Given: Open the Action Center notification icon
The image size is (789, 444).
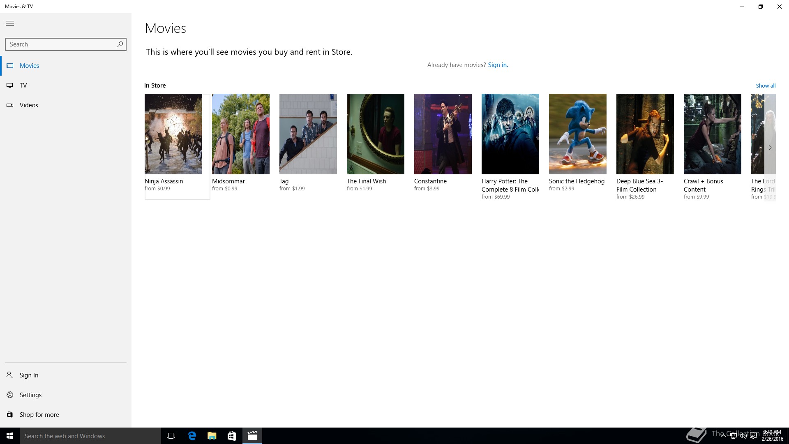Looking at the screenshot, I should pos(754,436).
